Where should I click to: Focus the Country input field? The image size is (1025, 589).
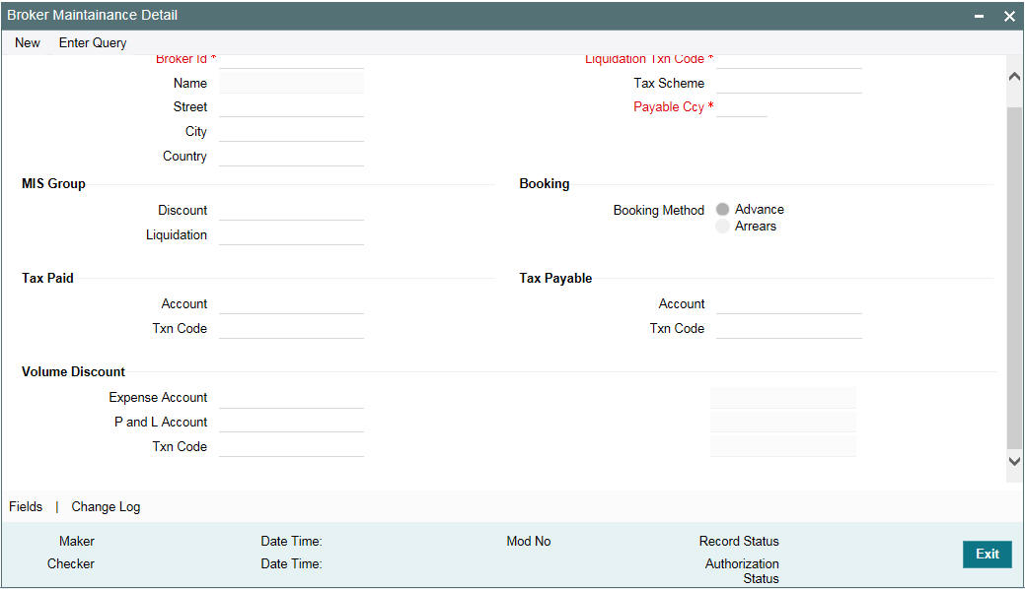(x=292, y=156)
